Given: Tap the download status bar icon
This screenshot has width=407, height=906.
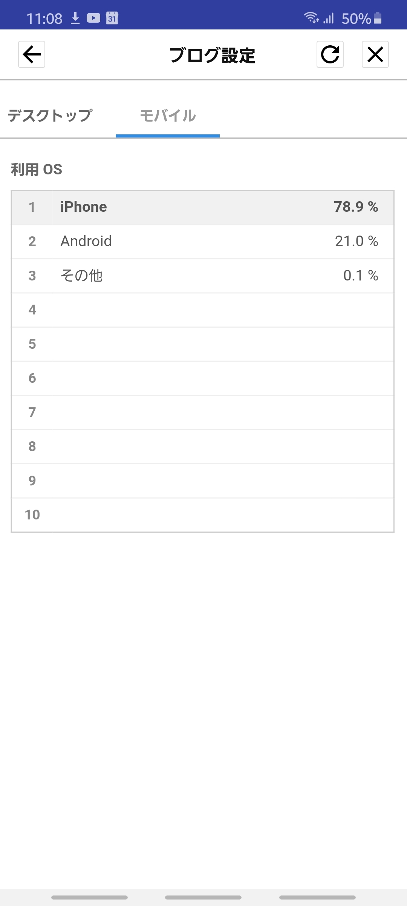Looking at the screenshot, I should [75, 18].
